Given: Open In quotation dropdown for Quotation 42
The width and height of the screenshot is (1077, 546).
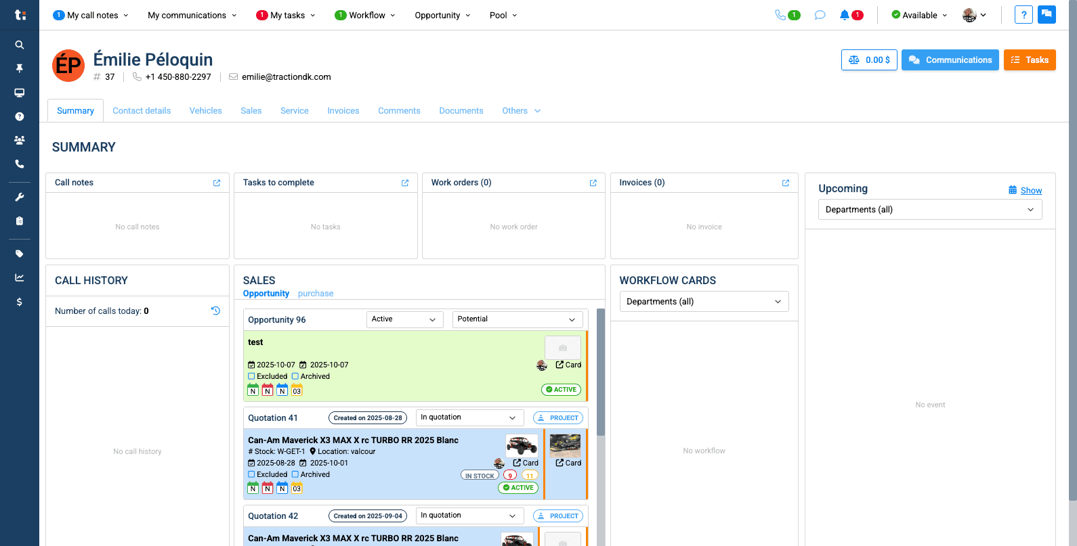Looking at the screenshot, I should tap(469, 516).
